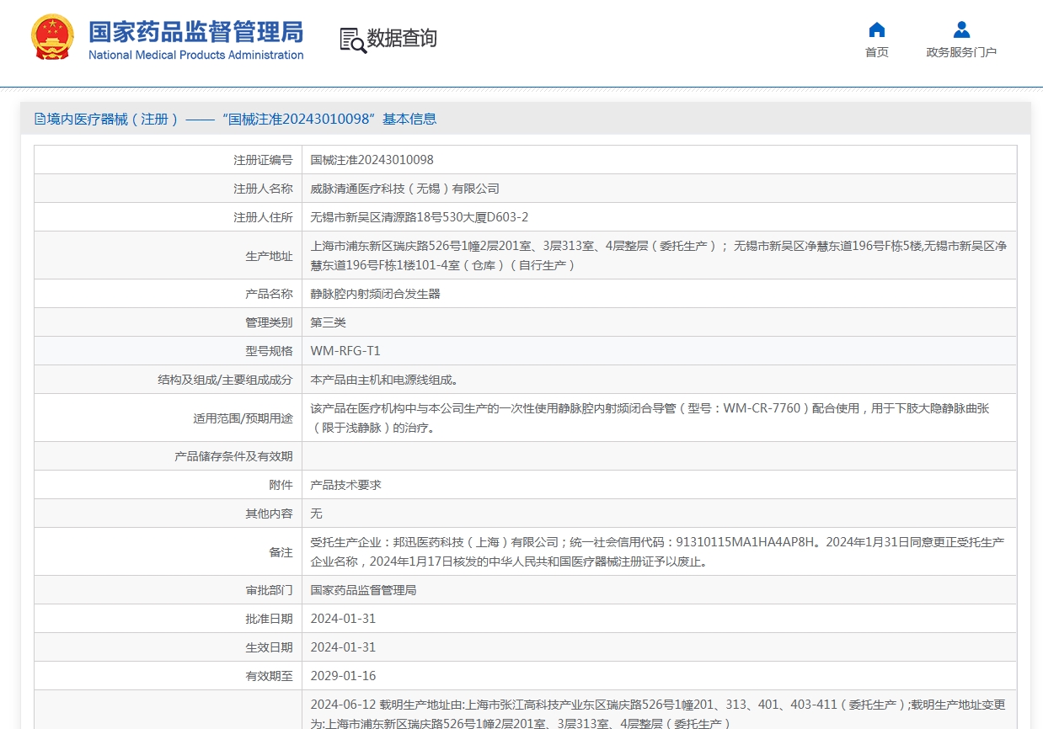Select intended use text mentioning WM-CR-7760
1043x729 pixels.
[650, 418]
